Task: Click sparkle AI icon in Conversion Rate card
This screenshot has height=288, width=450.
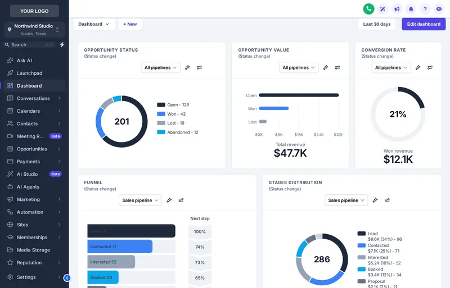Action: (x=418, y=67)
